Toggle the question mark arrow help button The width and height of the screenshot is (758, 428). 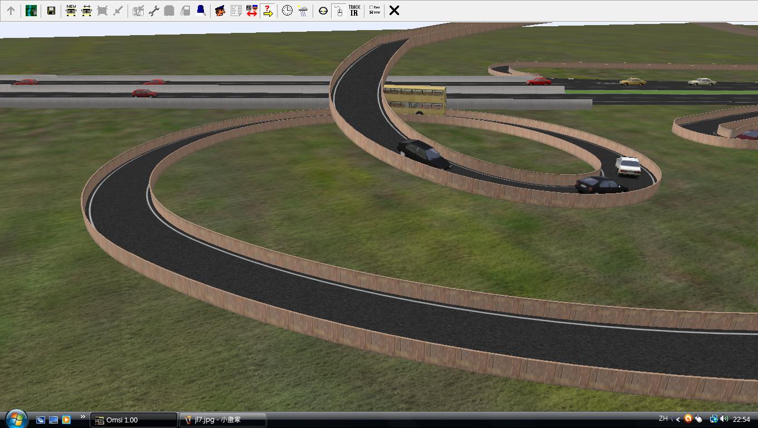point(268,11)
